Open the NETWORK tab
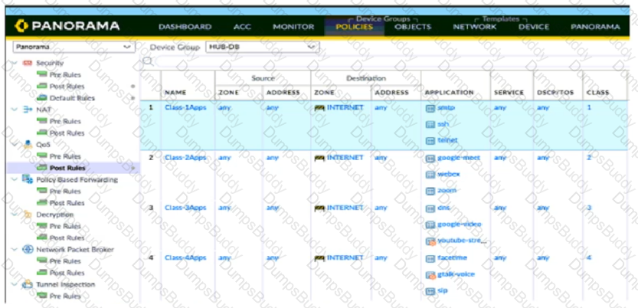 click(474, 27)
